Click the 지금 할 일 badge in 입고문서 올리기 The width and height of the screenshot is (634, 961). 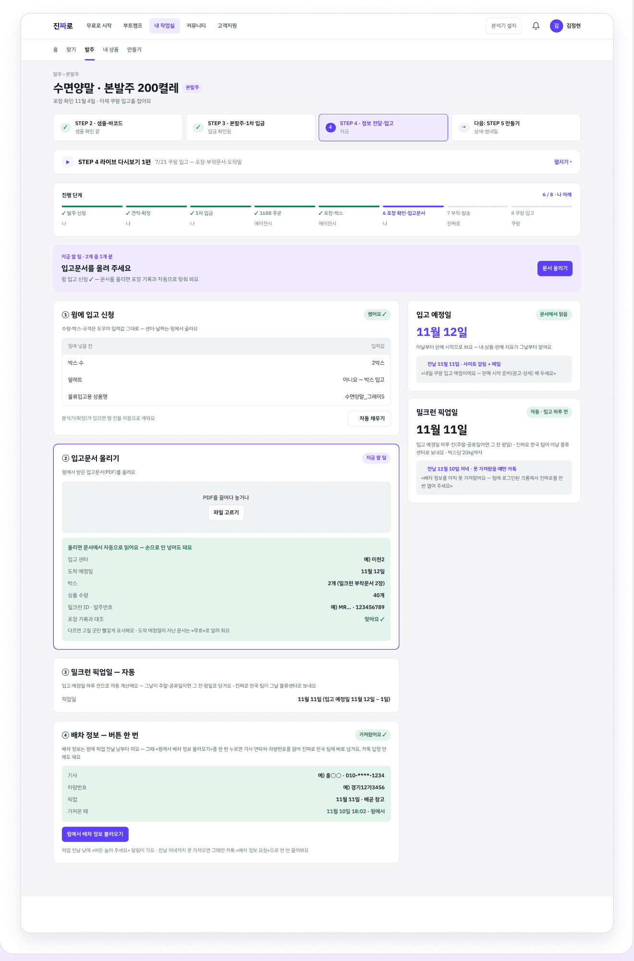pyautogui.click(x=376, y=458)
